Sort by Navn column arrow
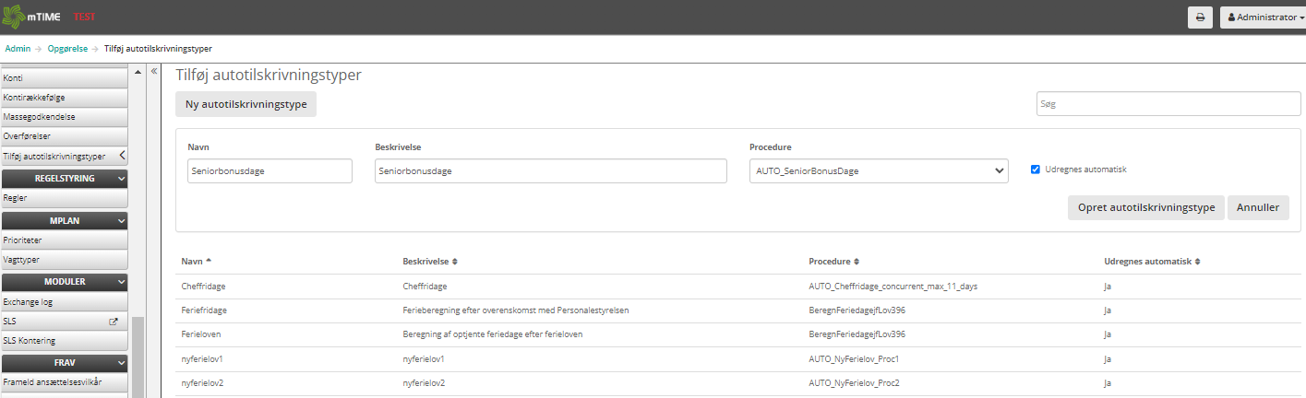Screen dimensions: 1306x398 [208, 262]
